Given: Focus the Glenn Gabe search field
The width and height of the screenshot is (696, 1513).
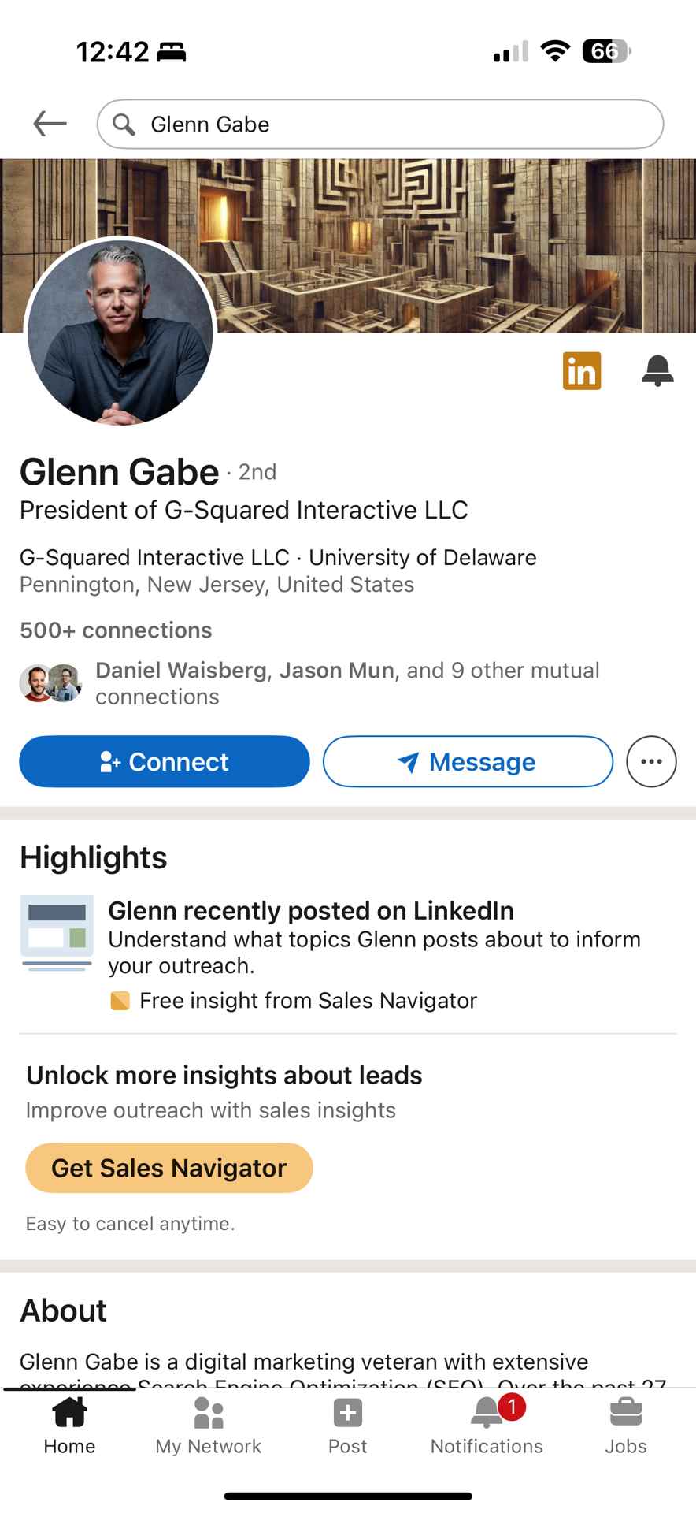Looking at the screenshot, I should (x=380, y=124).
